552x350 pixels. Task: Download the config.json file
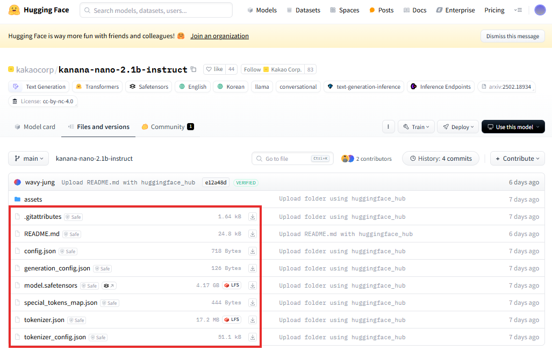pyautogui.click(x=253, y=251)
